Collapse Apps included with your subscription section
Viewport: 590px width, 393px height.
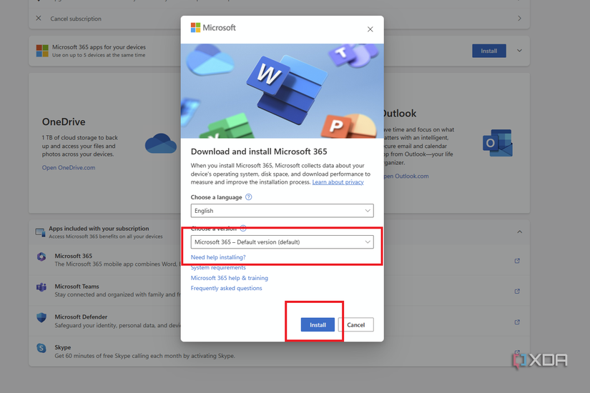(x=519, y=232)
